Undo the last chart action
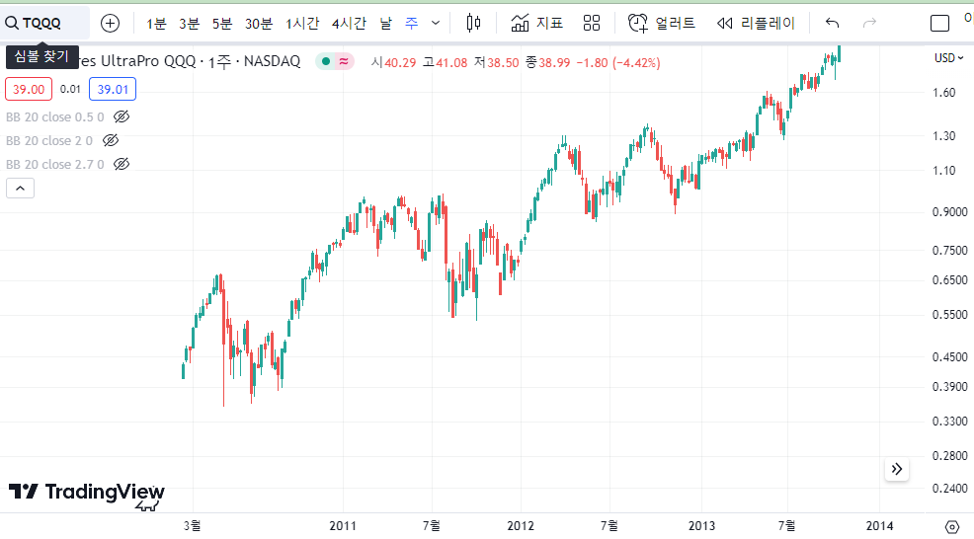 tap(833, 23)
